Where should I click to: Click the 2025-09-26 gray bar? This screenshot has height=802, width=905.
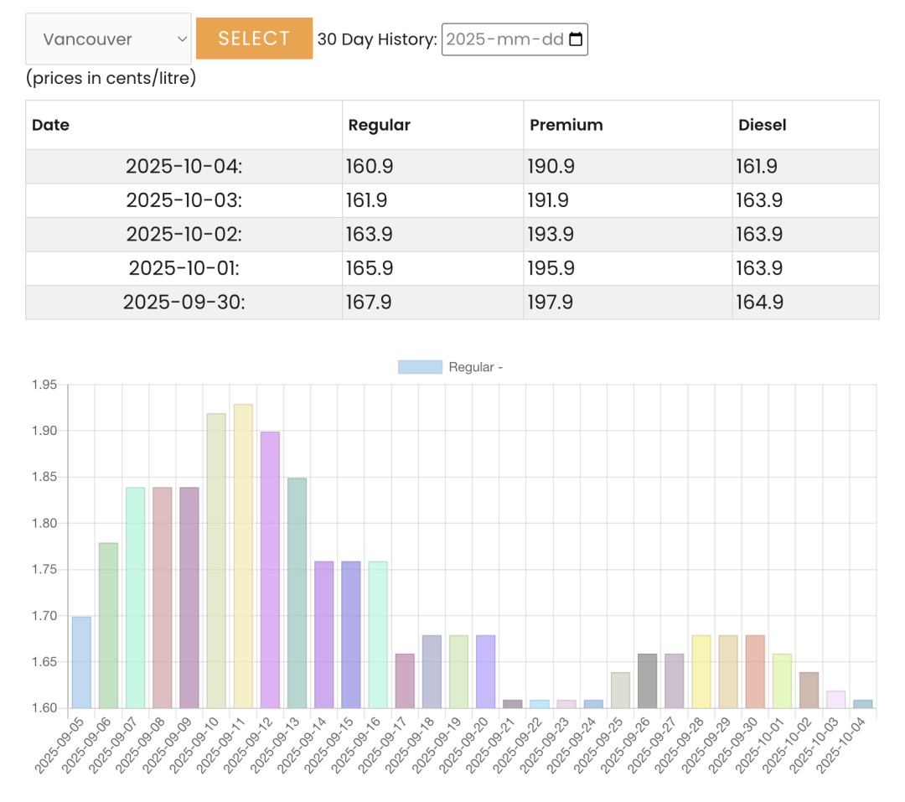[647, 680]
